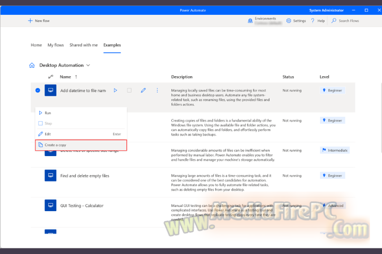Edit the flow using the pencil icon
The height and width of the screenshot is (254, 382).
[x=143, y=90]
